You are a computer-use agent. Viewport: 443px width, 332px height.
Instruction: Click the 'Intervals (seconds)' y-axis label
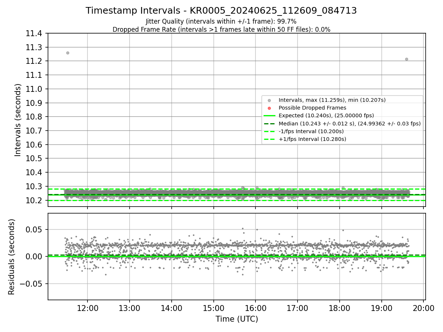tap(18, 120)
